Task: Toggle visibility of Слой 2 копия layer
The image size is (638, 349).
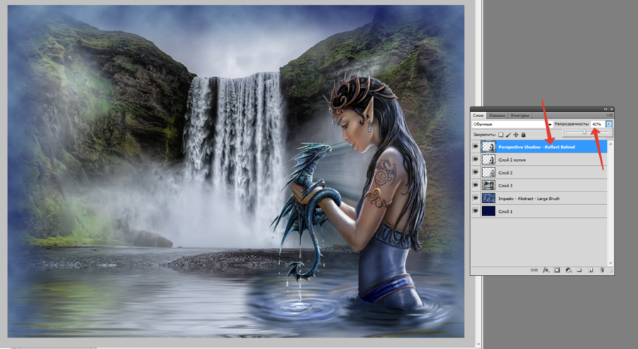Action: (x=475, y=160)
